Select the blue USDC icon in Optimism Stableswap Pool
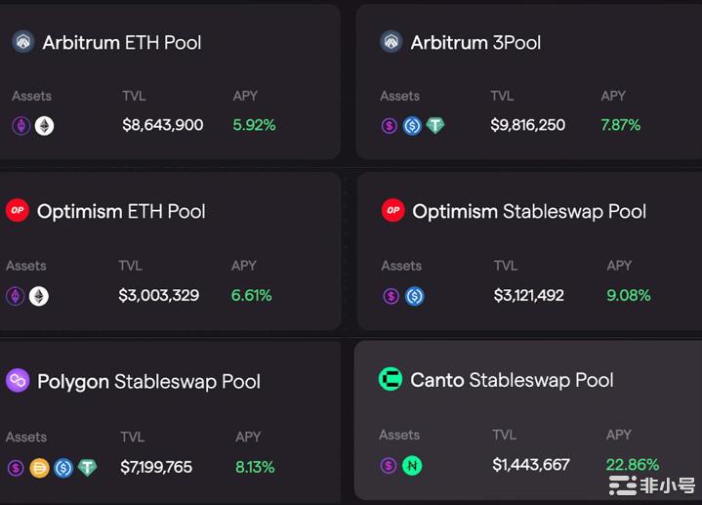The height and width of the screenshot is (505, 702). [414, 295]
